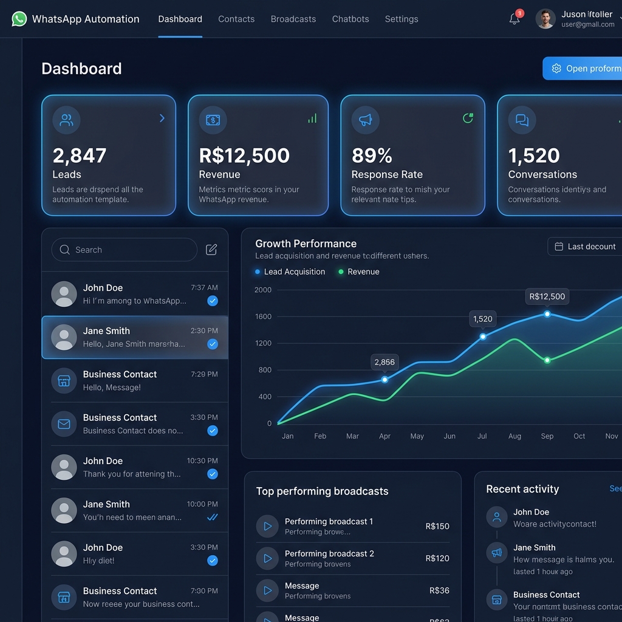The width and height of the screenshot is (622, 622).
Task: Open the Leads 2,847 card
Action: point(109,155)
